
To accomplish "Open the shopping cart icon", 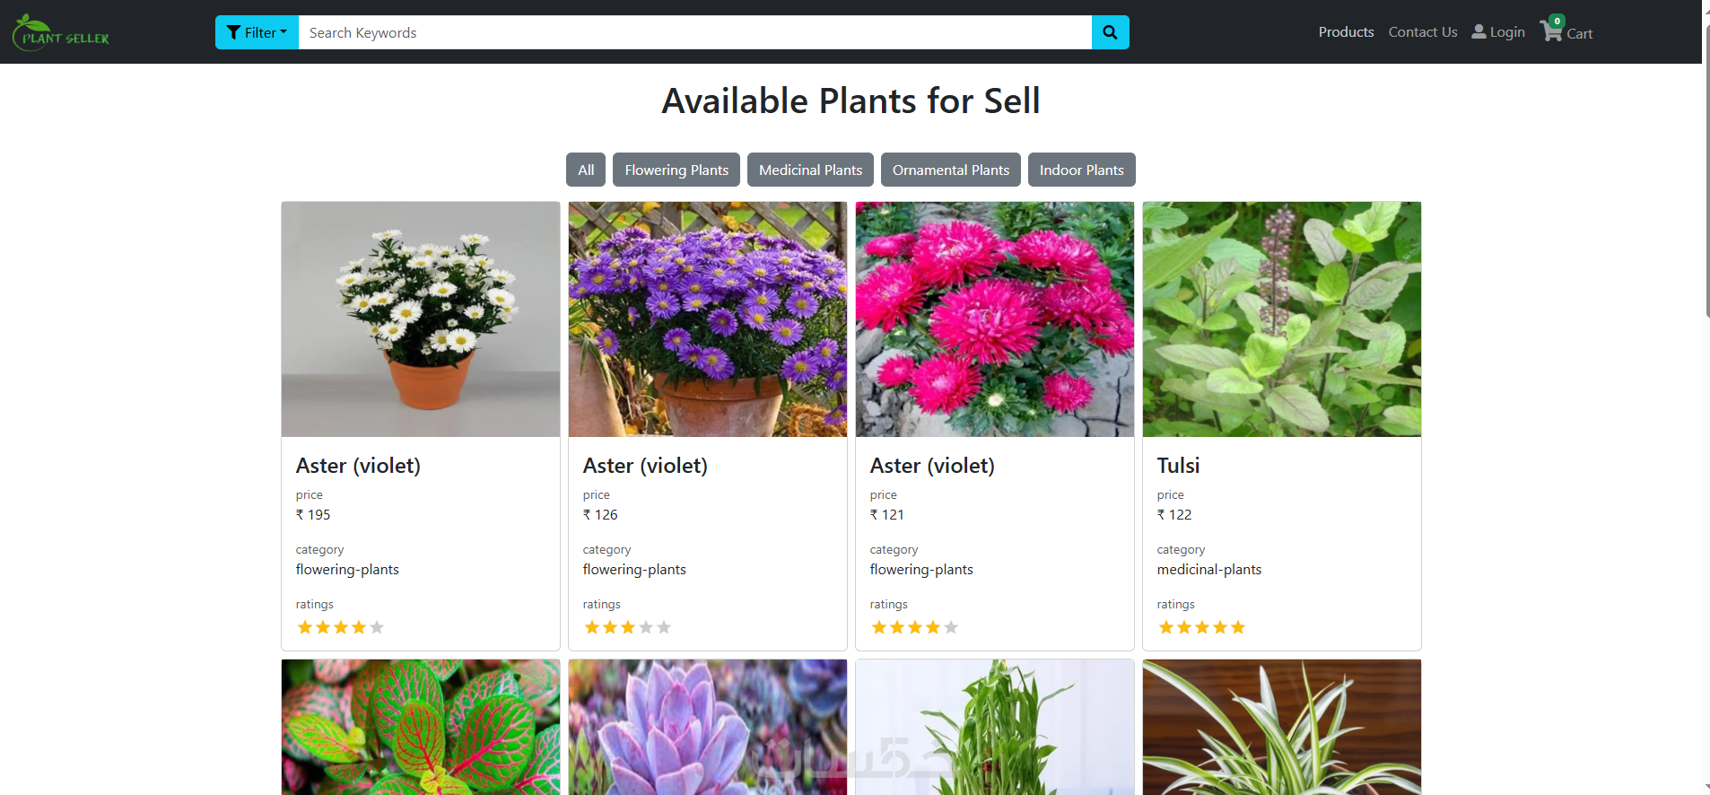I will 1551,31.
